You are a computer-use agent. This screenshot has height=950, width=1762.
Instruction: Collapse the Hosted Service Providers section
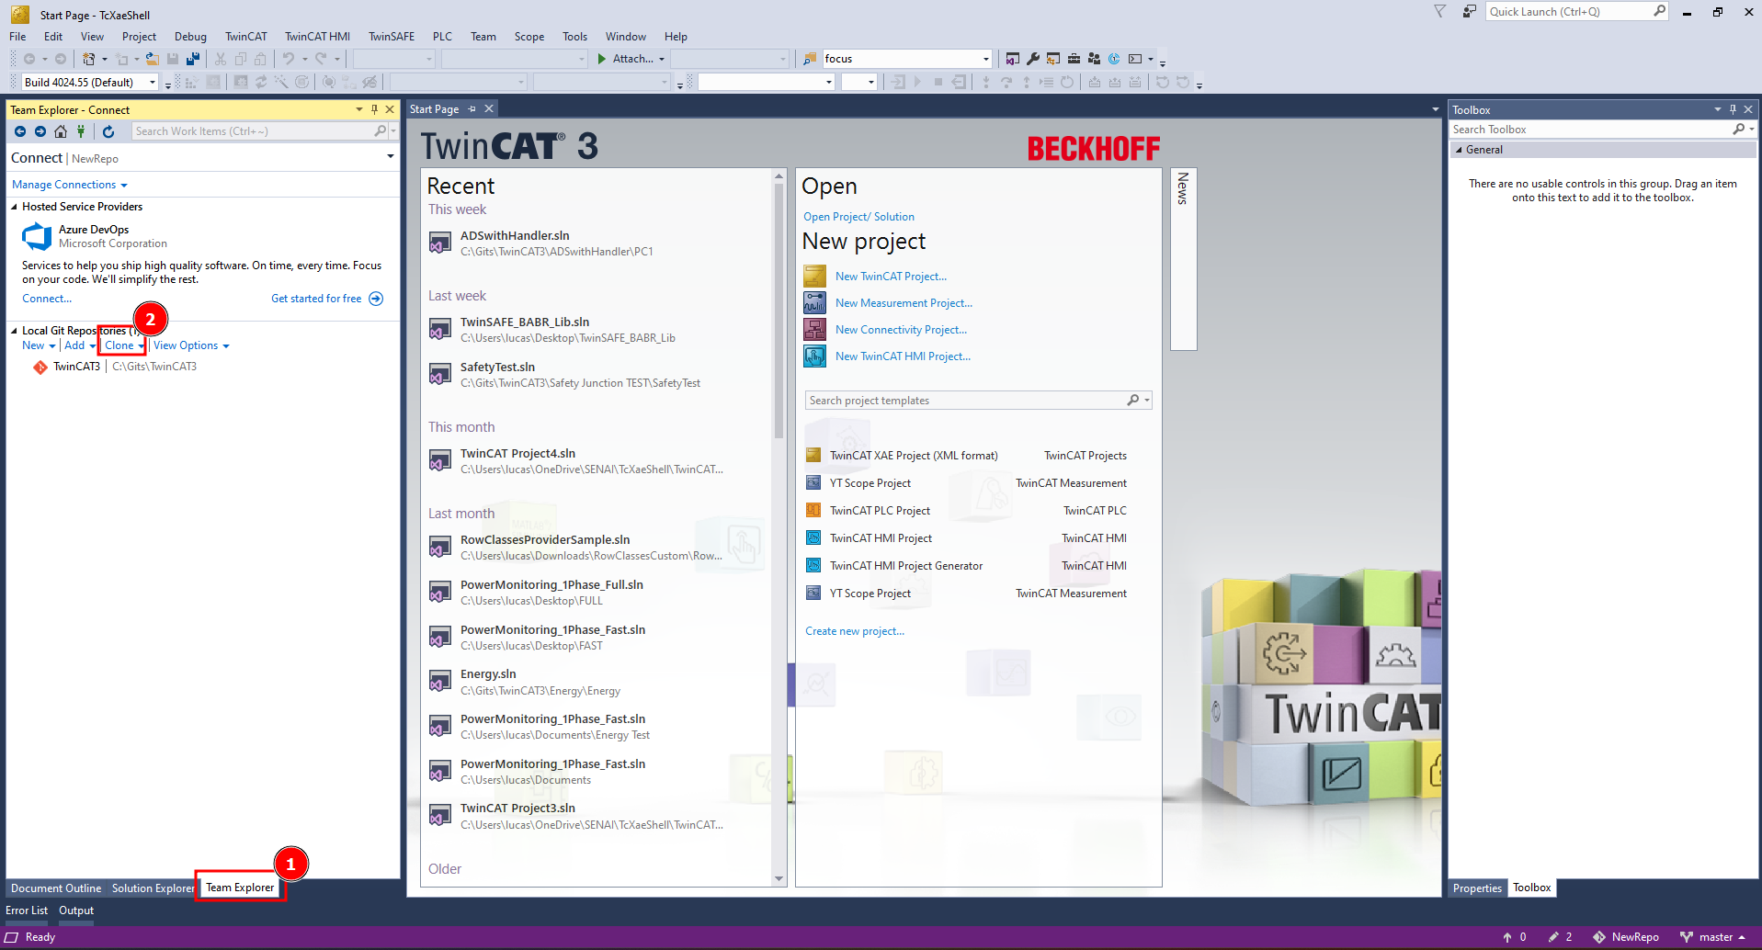(x=15, y=207)
